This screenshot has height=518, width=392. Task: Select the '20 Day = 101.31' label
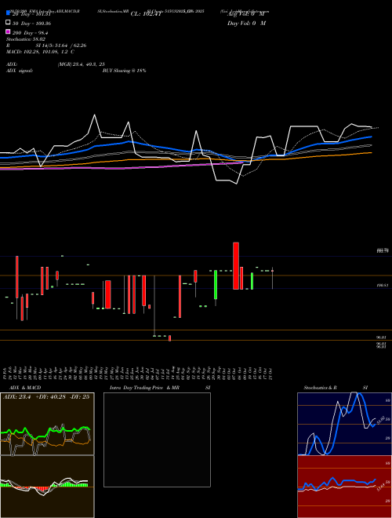(31, 14)
